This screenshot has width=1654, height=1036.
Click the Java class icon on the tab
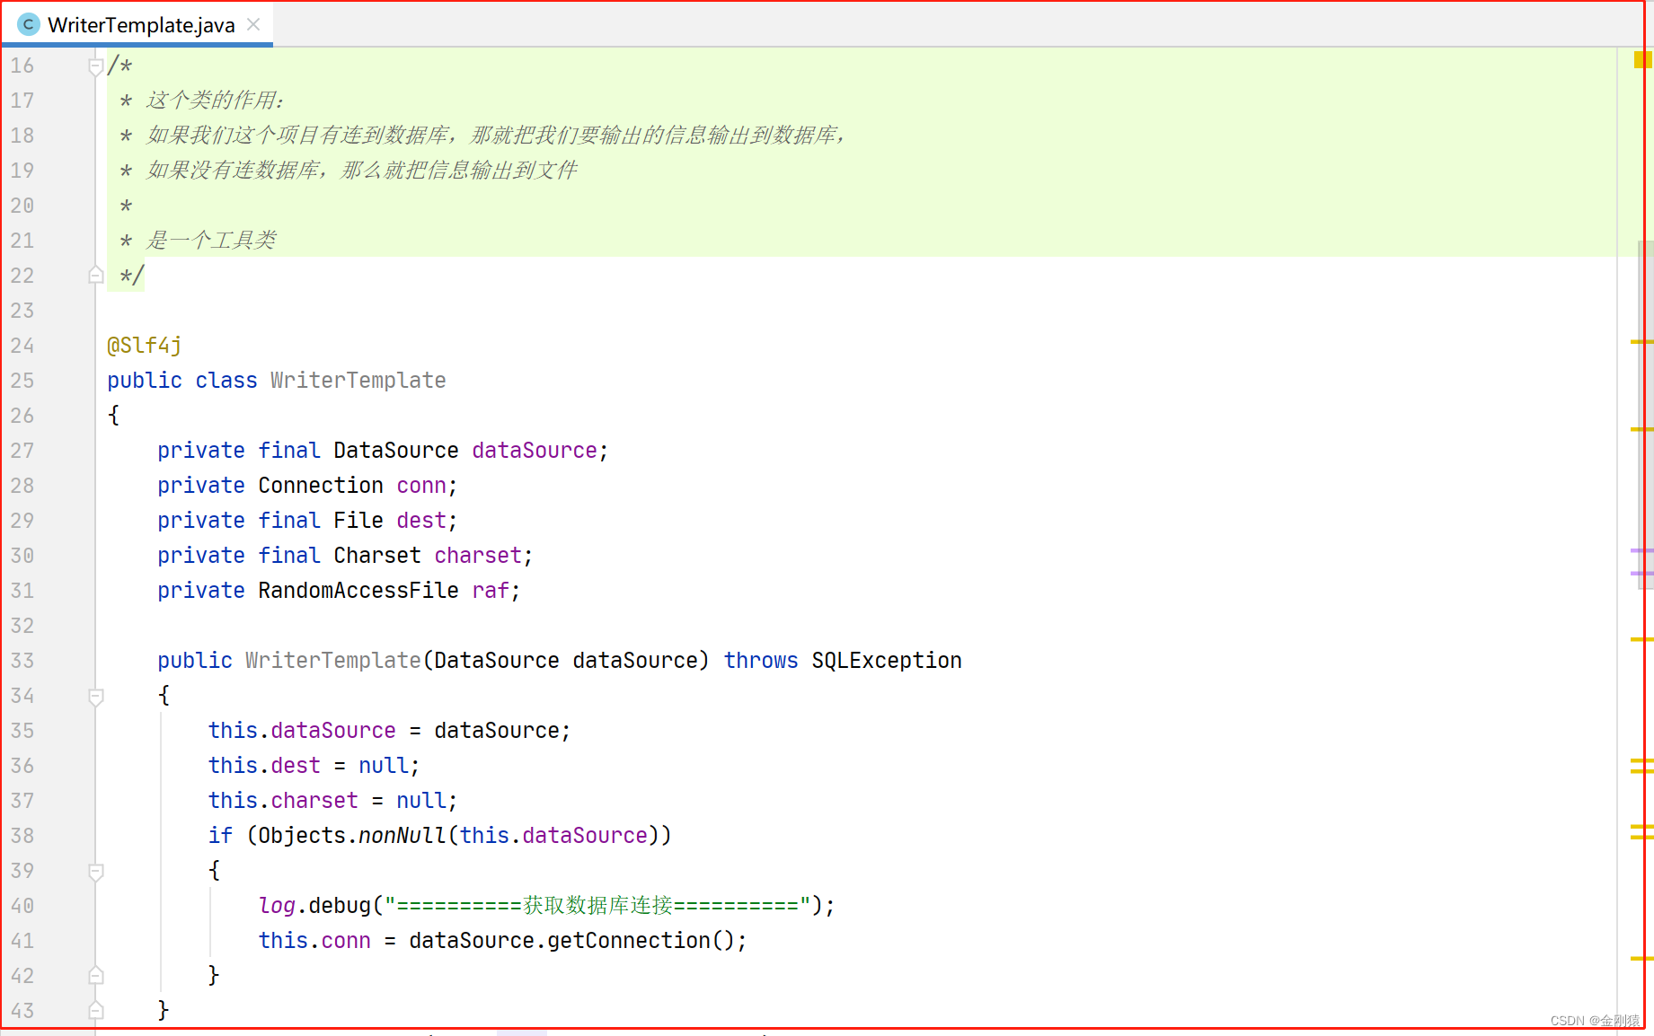(x=28, y=24)
